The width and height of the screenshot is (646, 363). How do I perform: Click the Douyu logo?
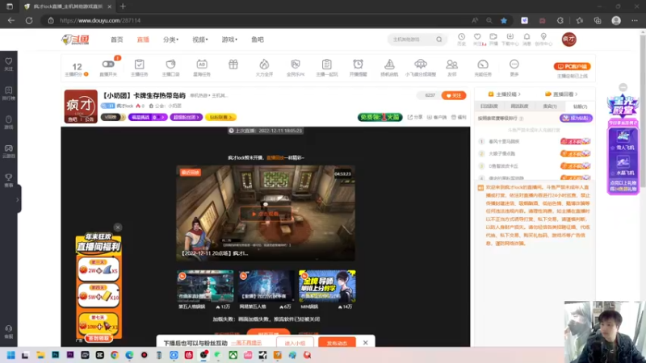point(75,40)
